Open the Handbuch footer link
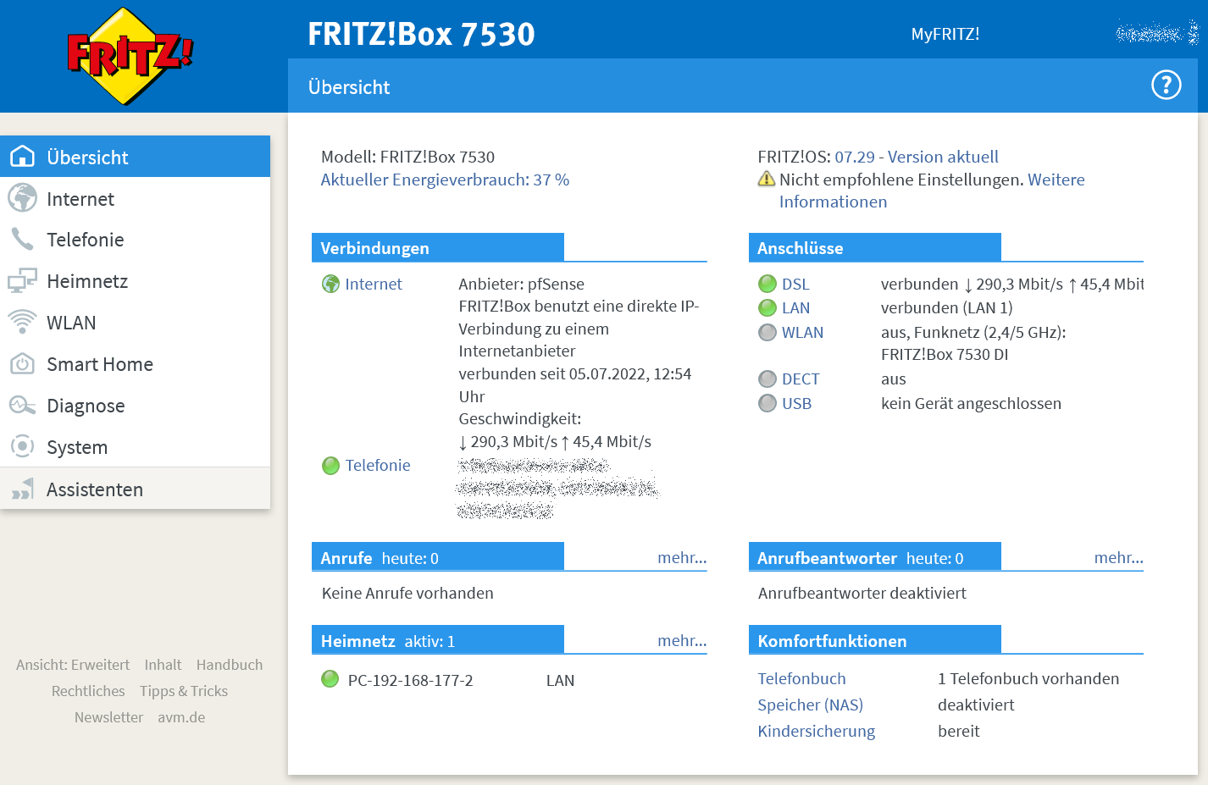This screenshot has width=1208, height=785. [x=230, y=665]
